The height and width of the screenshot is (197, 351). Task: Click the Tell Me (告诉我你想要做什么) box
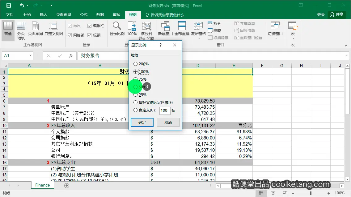(165, 15)
